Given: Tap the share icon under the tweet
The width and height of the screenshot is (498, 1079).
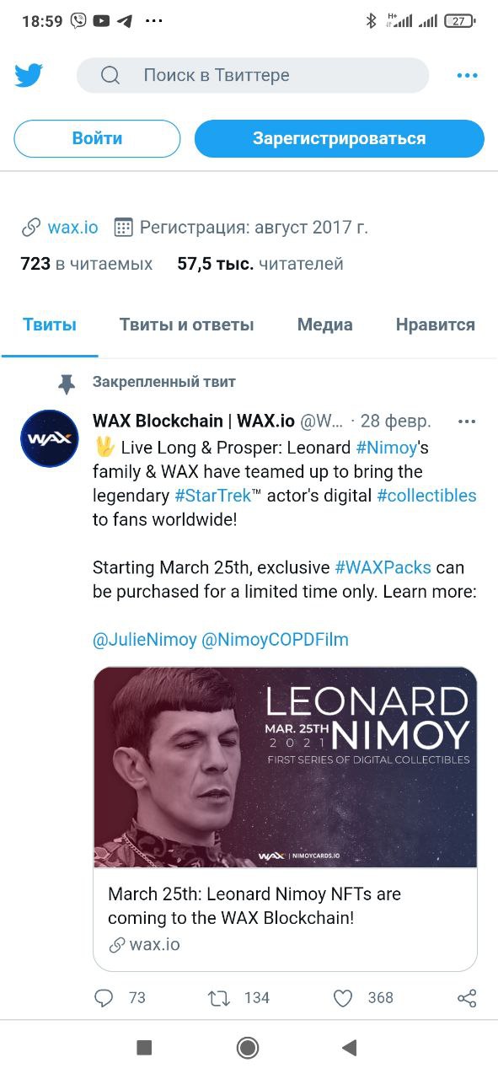Looking at the screenshot, I should (x=467, y=998).
